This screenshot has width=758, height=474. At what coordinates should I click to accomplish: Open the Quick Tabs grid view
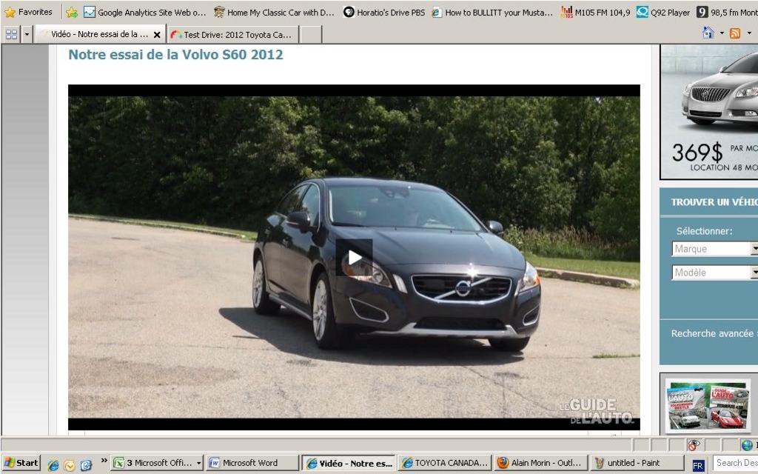point(11,34)
